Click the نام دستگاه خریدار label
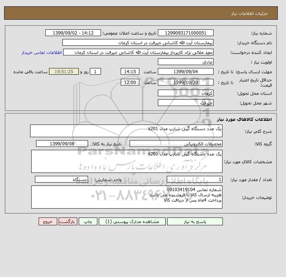Screen dimensions: 286x277 point(254,43)
